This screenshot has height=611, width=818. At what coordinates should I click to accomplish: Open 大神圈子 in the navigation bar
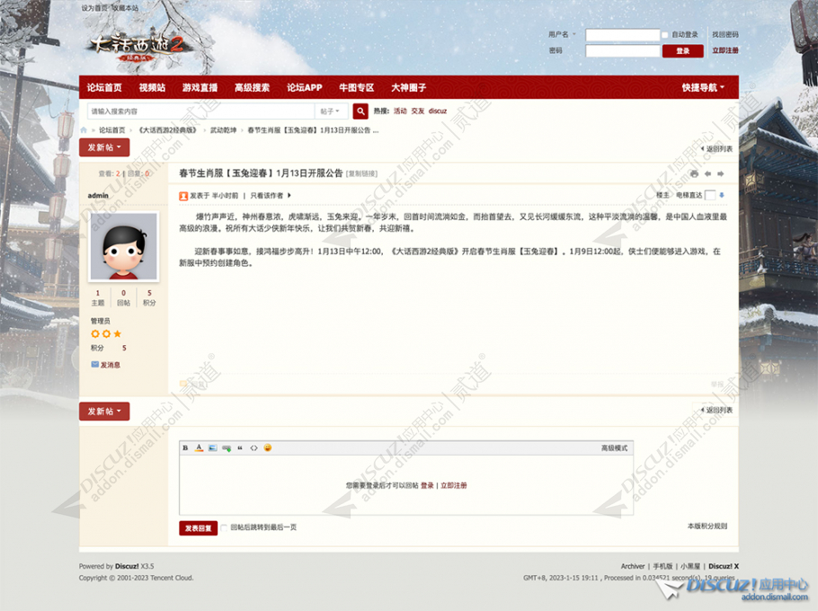[x=409, y=87]
